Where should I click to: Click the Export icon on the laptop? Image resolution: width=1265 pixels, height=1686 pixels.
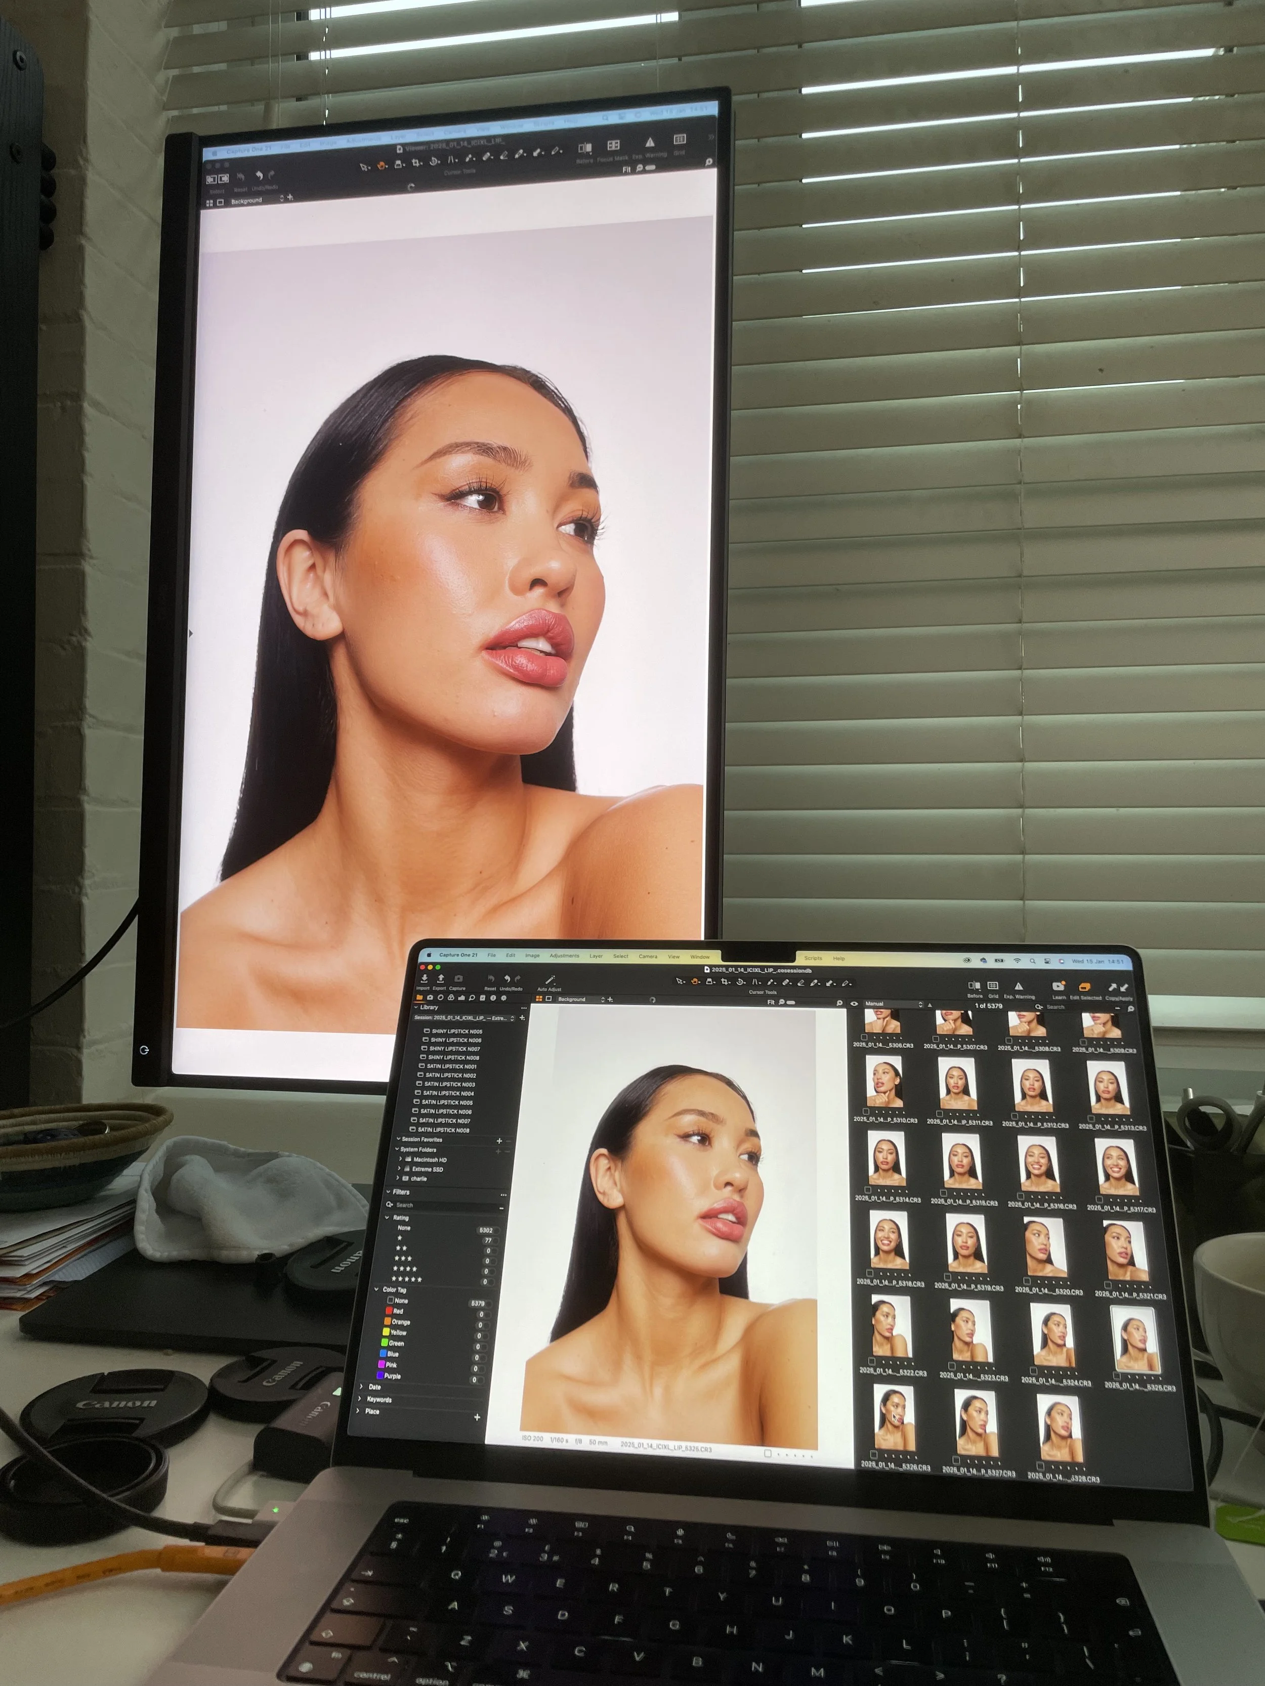point(440,978)
